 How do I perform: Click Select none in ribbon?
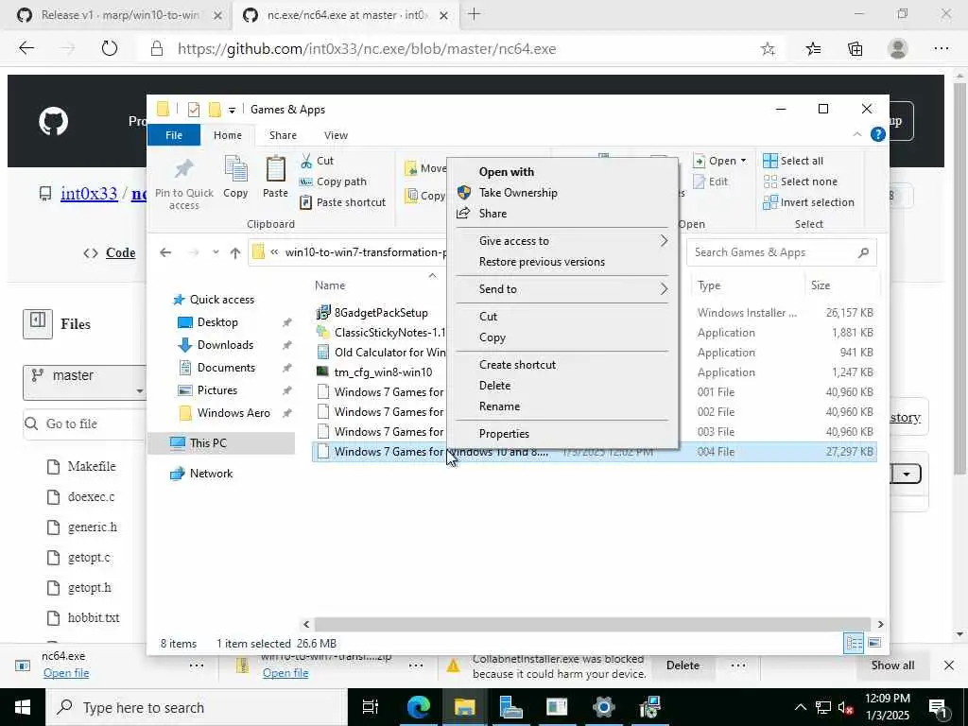801,181
